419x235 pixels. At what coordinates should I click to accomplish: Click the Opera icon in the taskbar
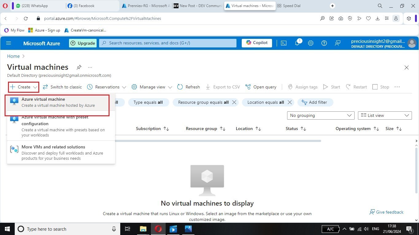[x=158, y=229]
